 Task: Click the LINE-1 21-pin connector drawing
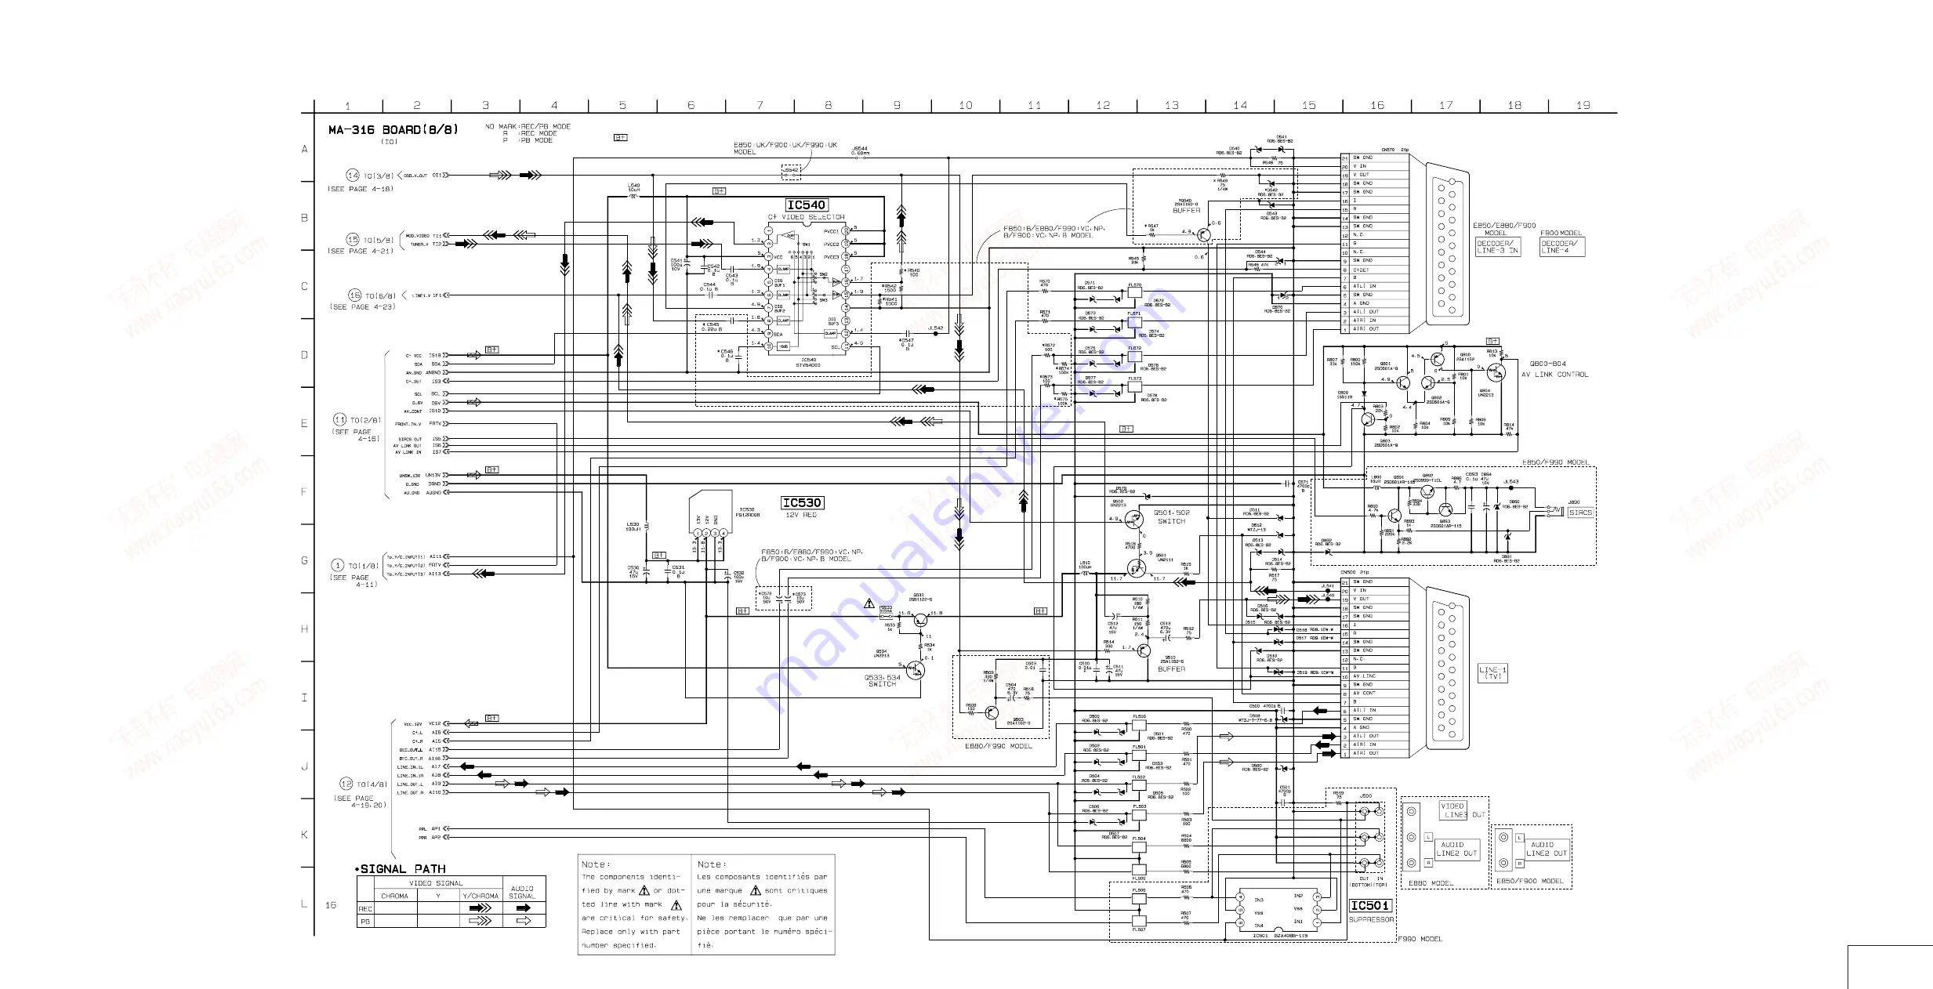click(1446, 668)
